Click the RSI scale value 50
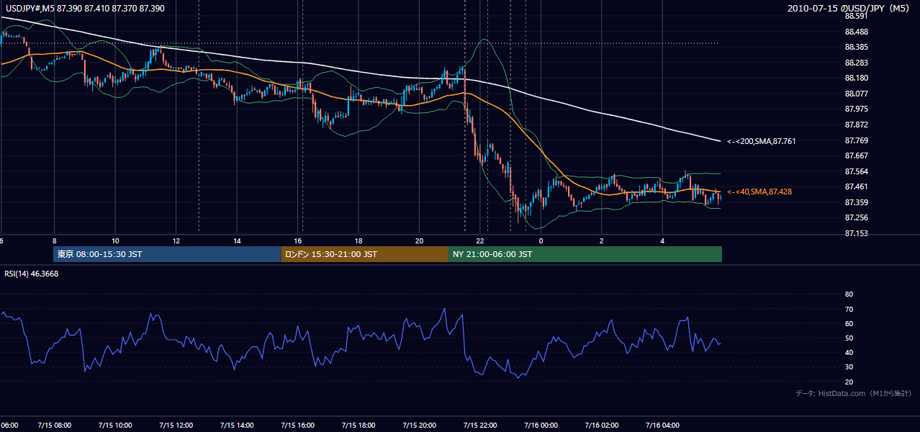The width and height of the screenshot is (920, 432). coord(849,338)
